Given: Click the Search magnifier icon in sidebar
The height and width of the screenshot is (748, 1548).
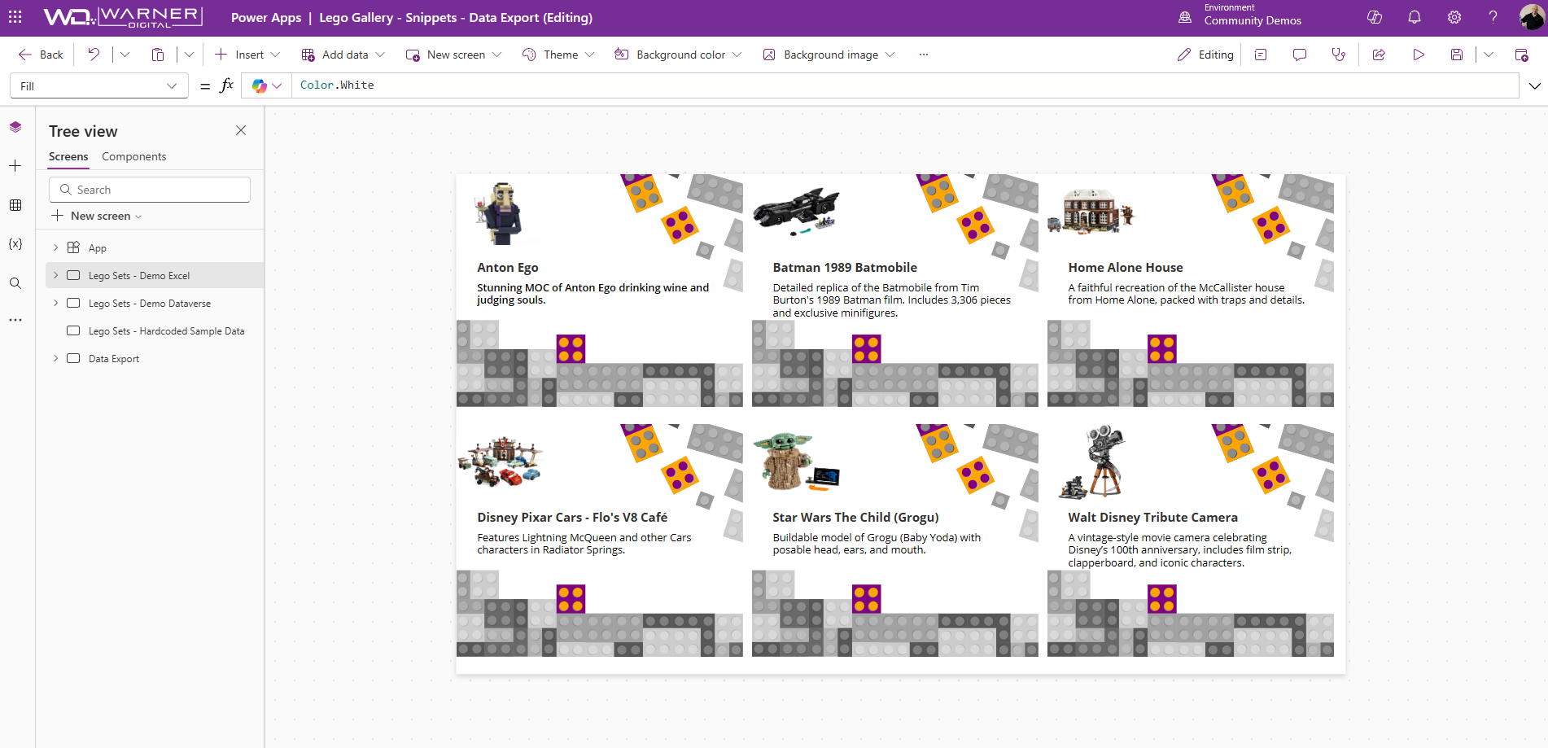Looking at the screenshot, I should click(x=15, y=283).
